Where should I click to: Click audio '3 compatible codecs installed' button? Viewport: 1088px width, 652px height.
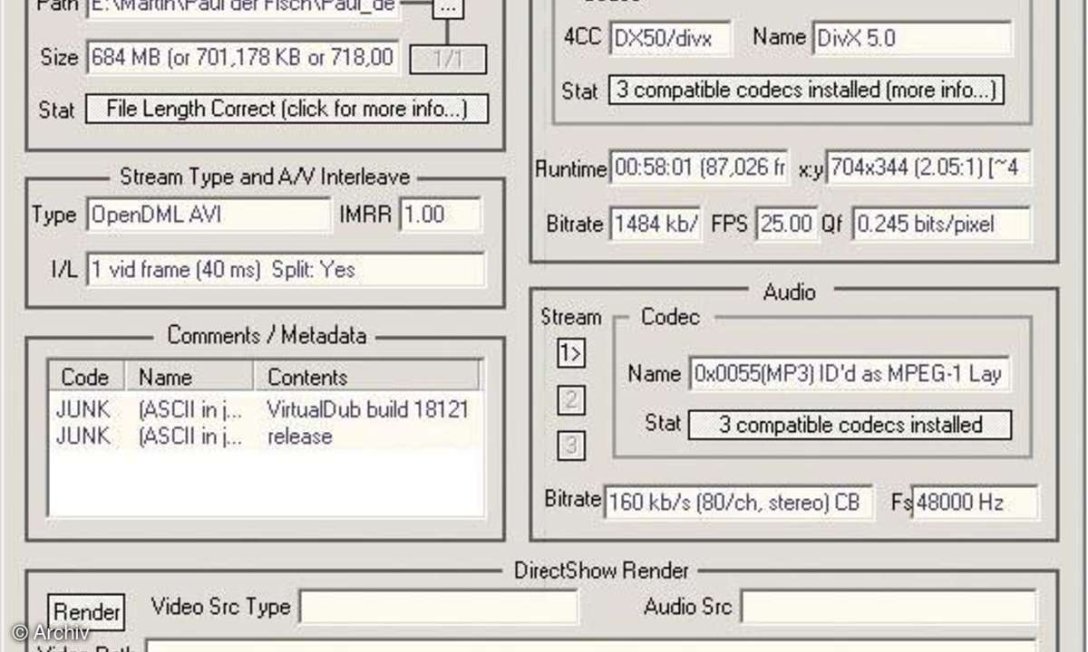[850, 425]
